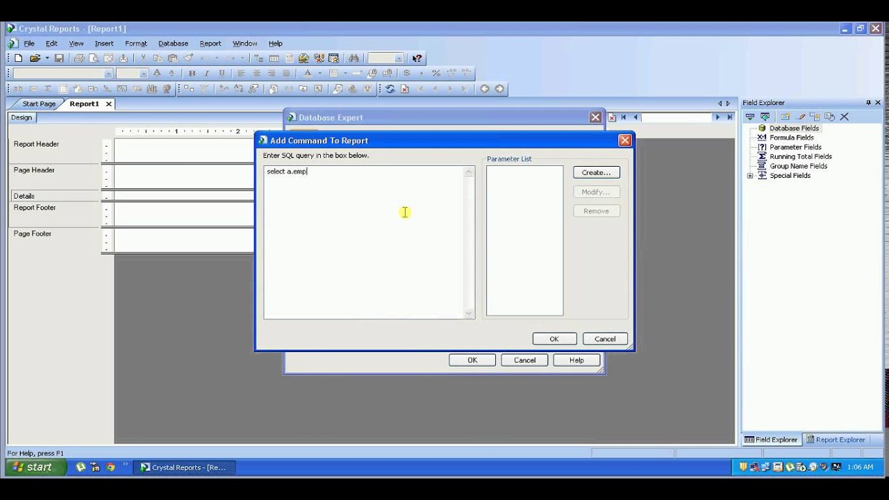
Task: Click the Open folder icon in the toolbar
Action: (35, 58)
